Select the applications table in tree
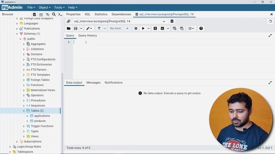Screen dimensions: 275x154 coord(42,116)
